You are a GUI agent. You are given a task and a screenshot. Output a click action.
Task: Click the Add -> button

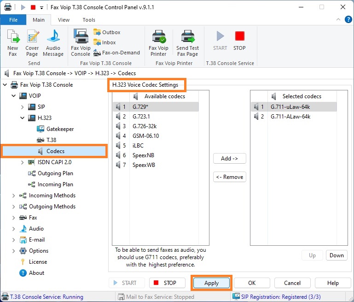230,159
